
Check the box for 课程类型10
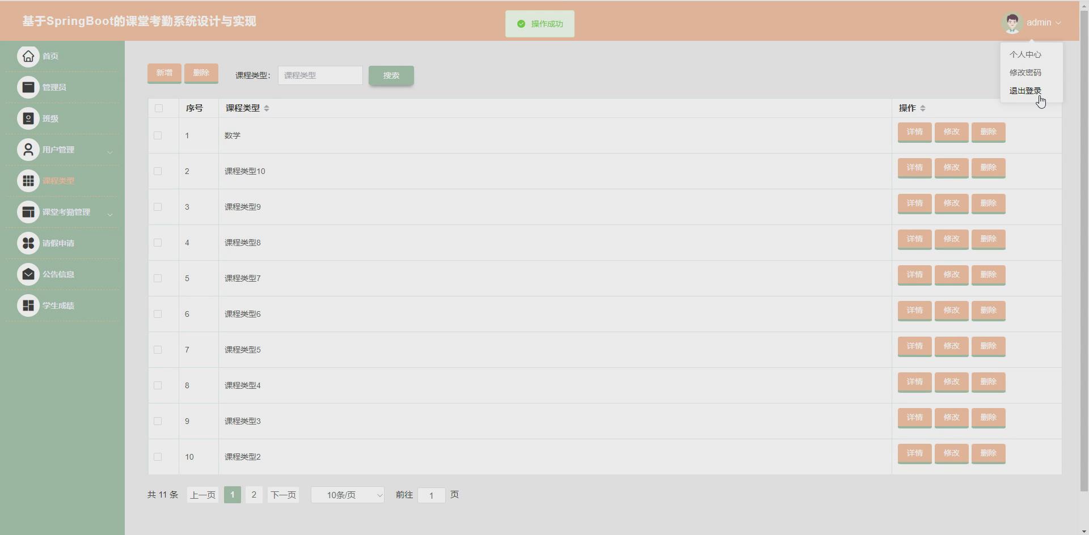[158, 171]
